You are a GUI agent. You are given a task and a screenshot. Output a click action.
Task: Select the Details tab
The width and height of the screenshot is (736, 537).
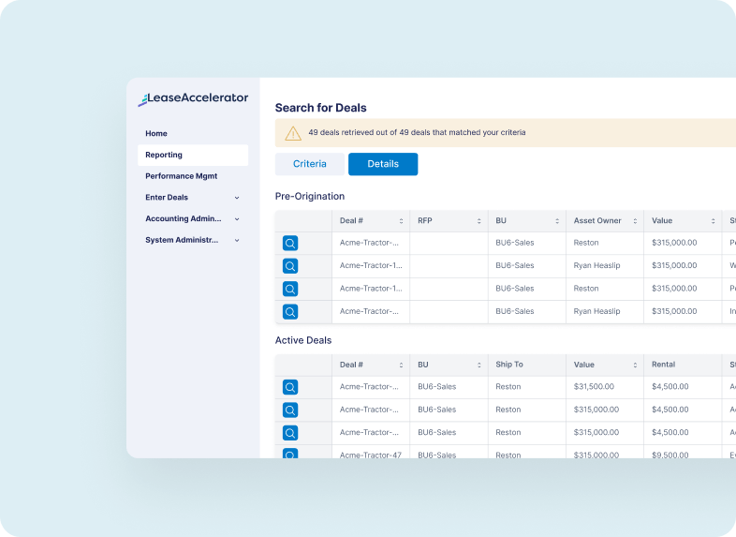(x=383, y=164)
